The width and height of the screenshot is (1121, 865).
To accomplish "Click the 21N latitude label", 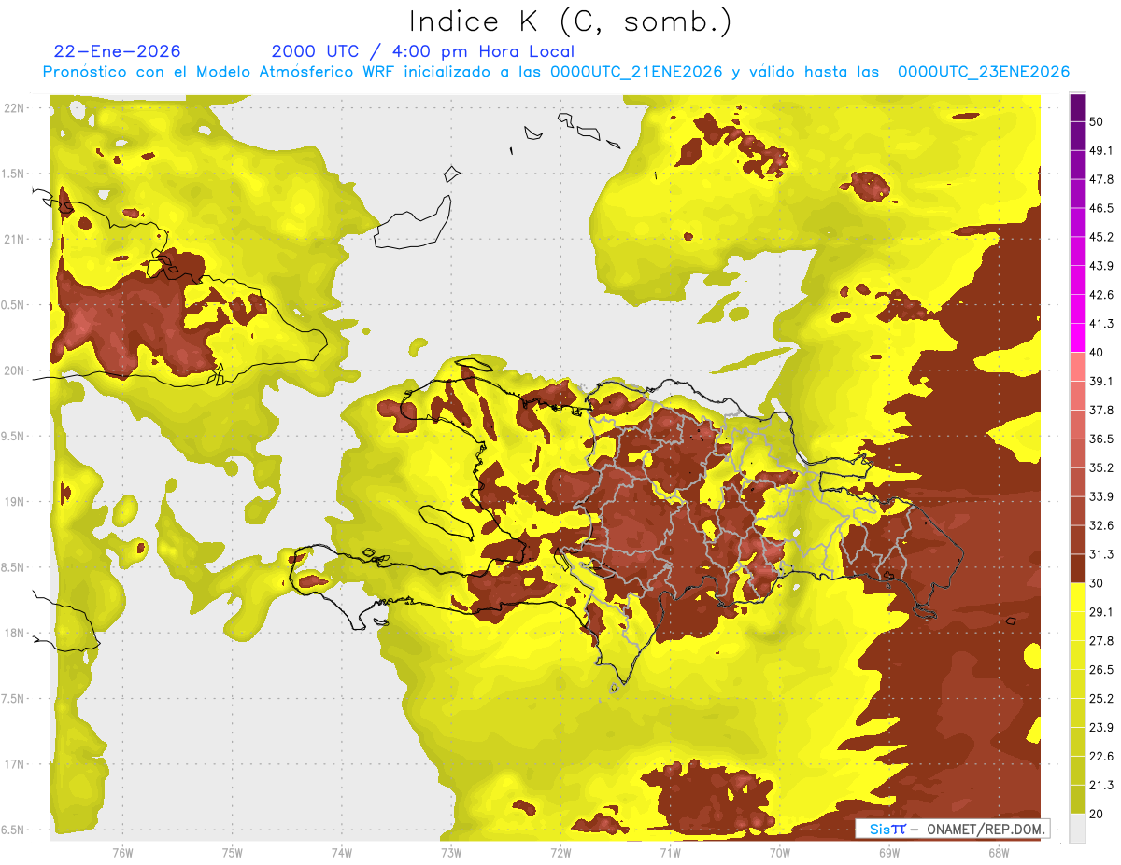I will tap(16, 239).
